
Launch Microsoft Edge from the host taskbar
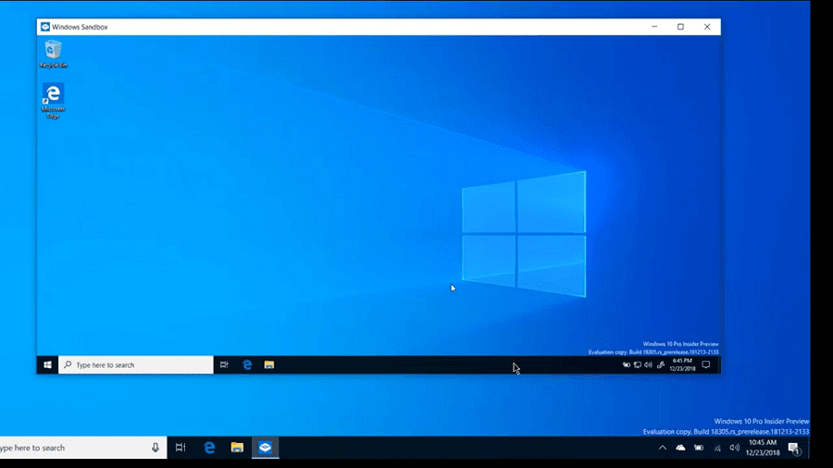click(x=209, y=448)
